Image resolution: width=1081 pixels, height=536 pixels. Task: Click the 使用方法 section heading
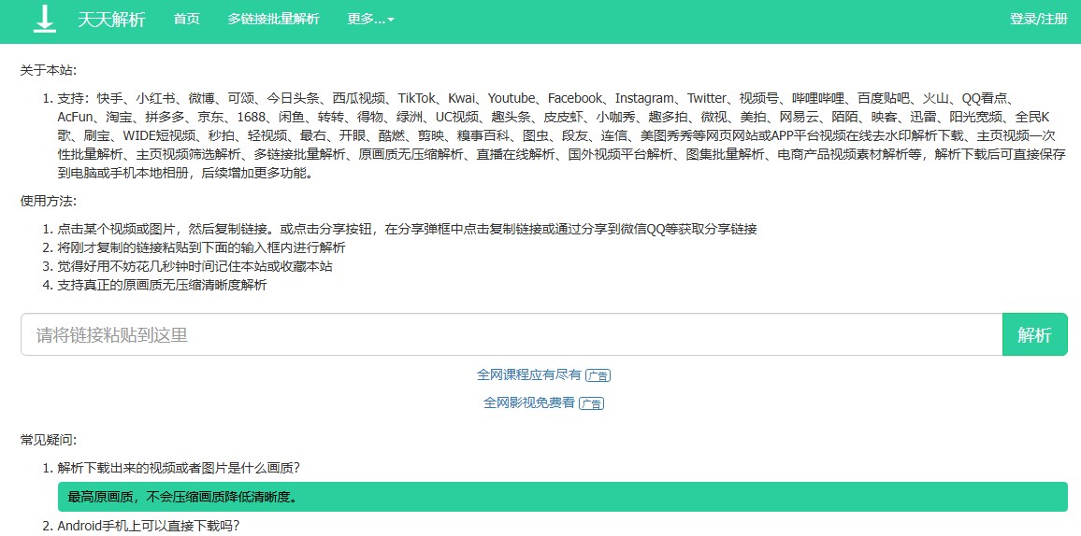coord(49,201)
